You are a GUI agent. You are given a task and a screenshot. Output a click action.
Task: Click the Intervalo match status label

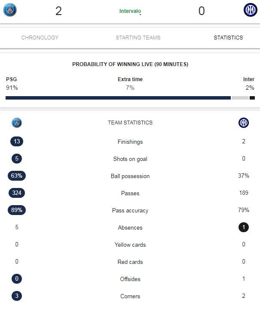tap(130, 11)
